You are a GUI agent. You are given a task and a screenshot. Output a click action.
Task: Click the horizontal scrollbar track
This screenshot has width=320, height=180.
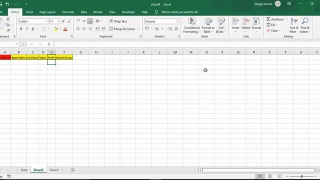click(x=258, y=170)
